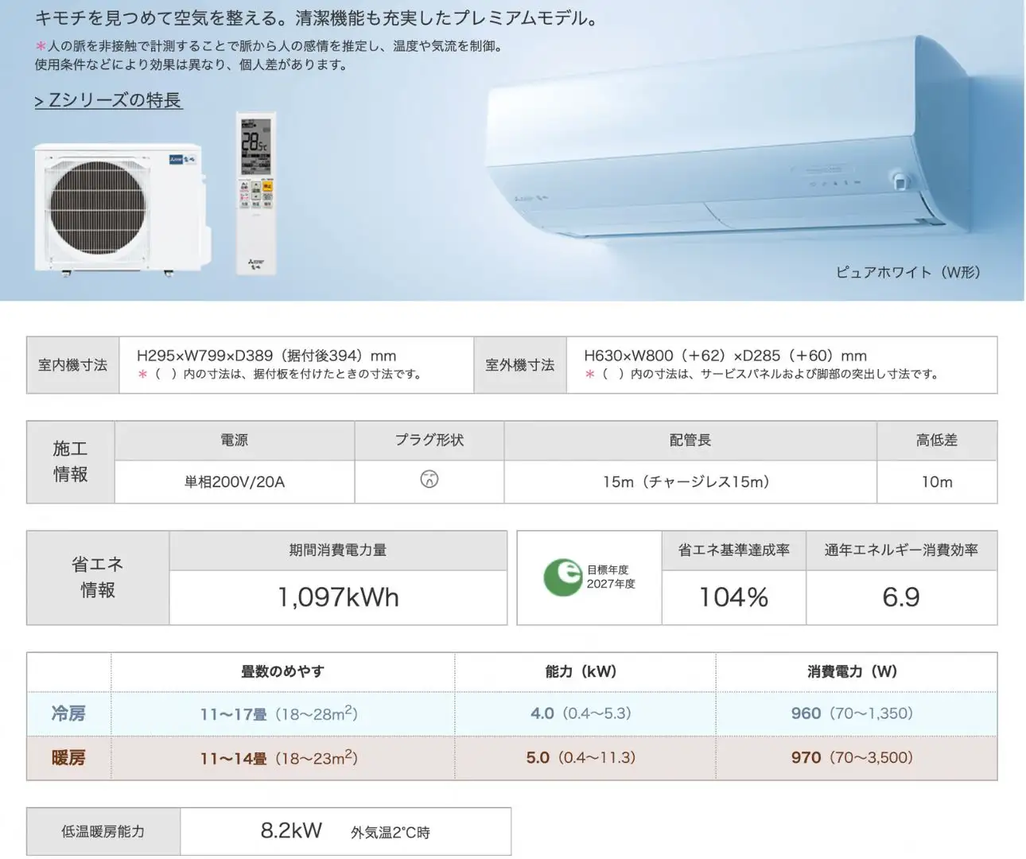The image size is (1026, 859).
Task: Click the 省エネ情報 section header cell
Action: click(98, 577)
